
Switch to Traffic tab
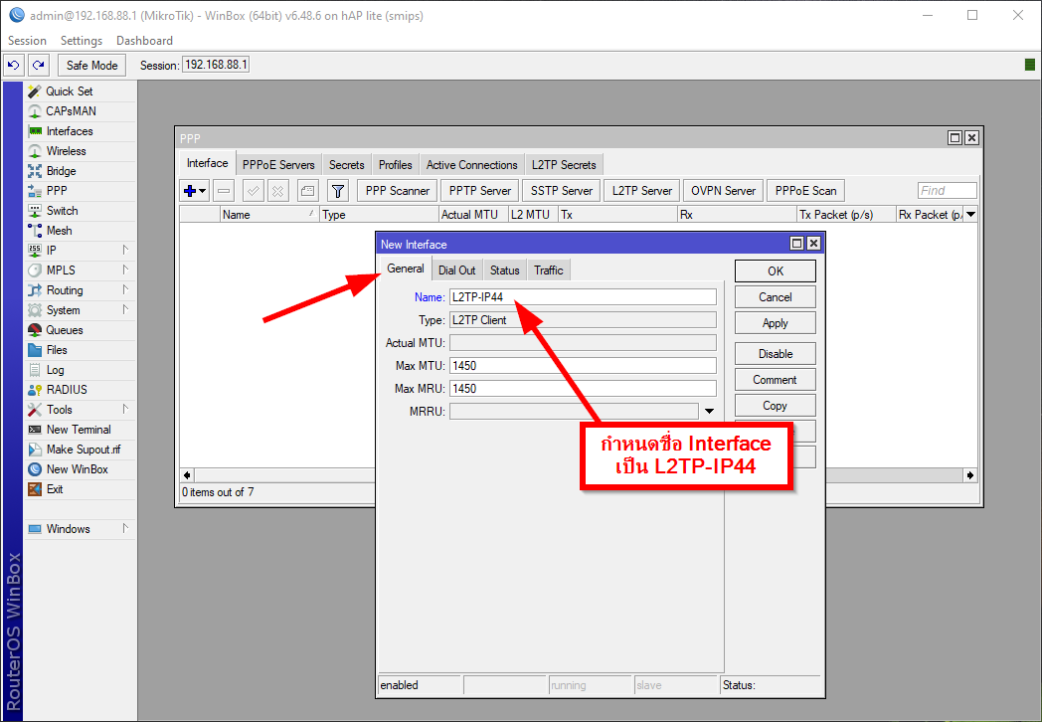click(548, 270)
